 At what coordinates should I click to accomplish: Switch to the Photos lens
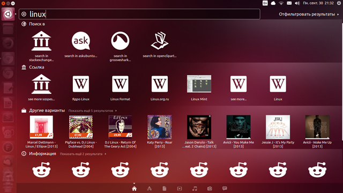coord(210,189)
